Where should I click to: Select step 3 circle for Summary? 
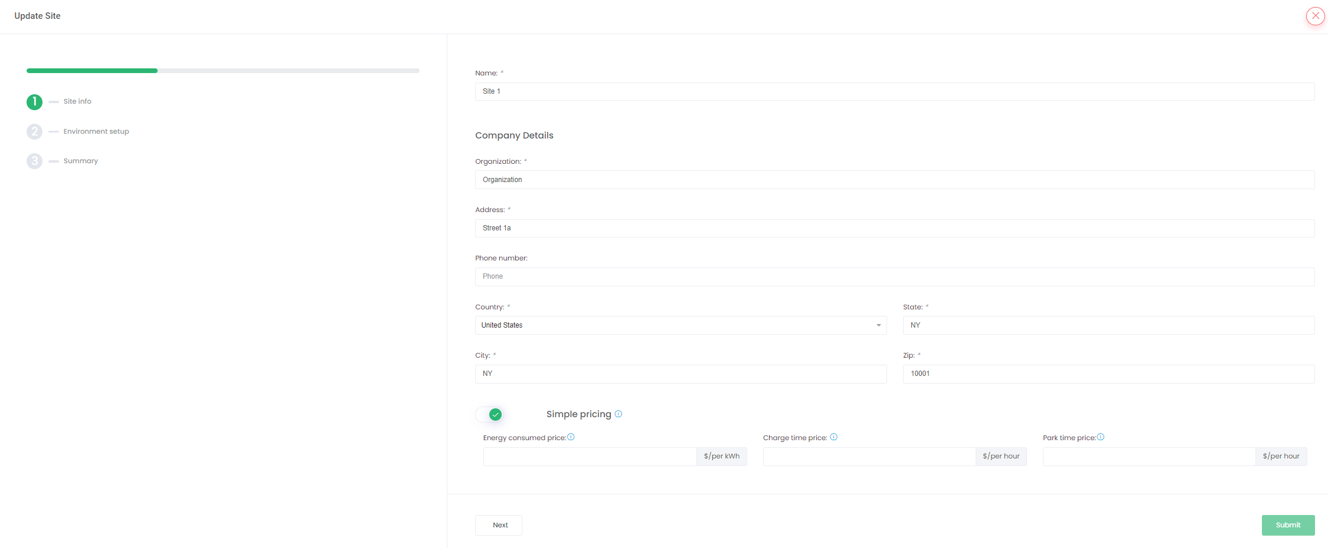tap(34, 161)
